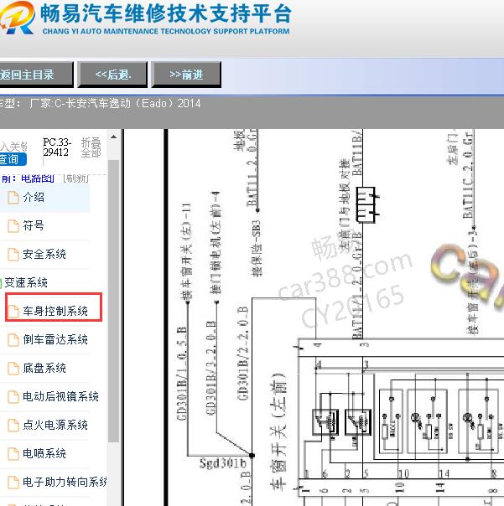Click the GD301B/1_0.5_B wire label
Viewport: 504px width, 506px height.
(x=182, y=374)
